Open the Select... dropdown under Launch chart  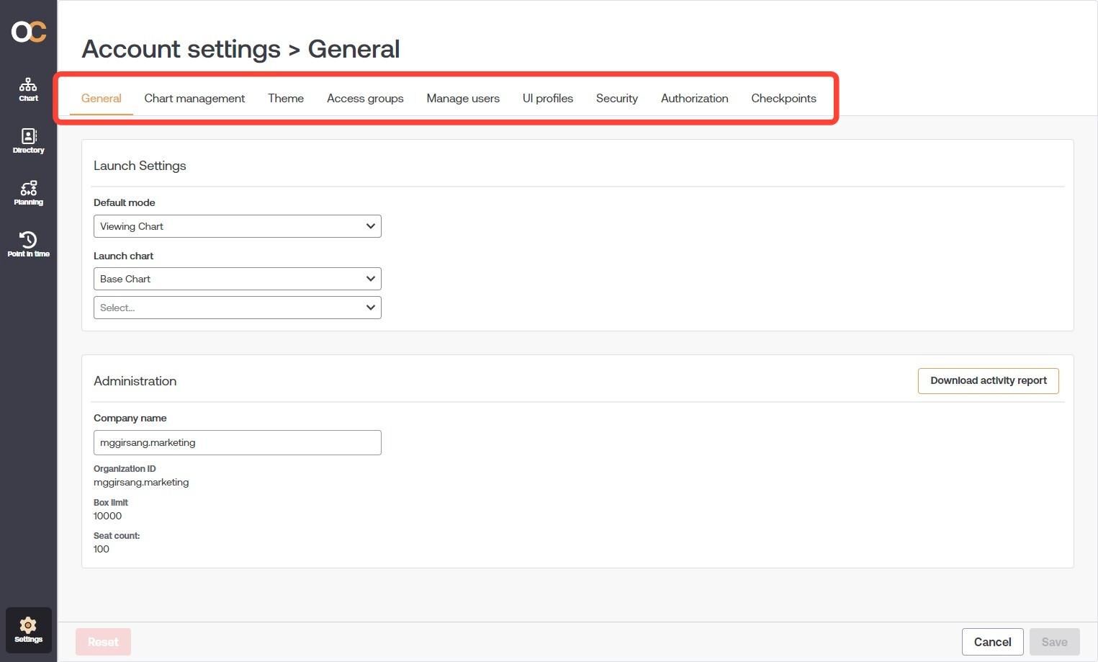238,308
